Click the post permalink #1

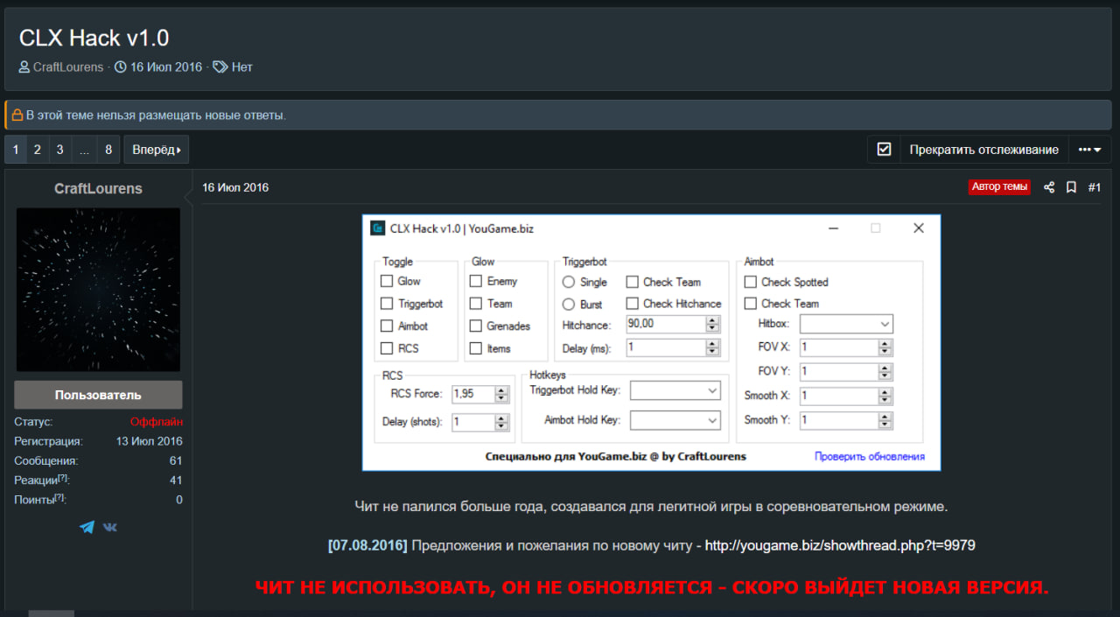click(1095, 187)
